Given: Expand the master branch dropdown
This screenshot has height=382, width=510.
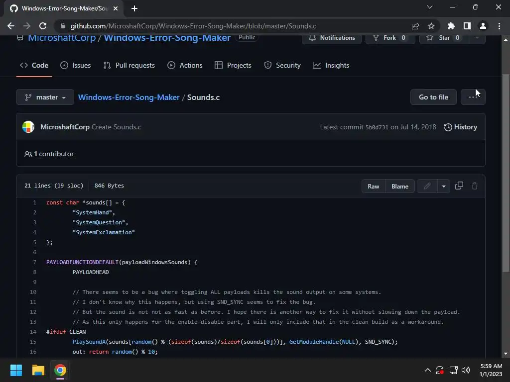Looking at the screenshot, I should pos(45,97).
